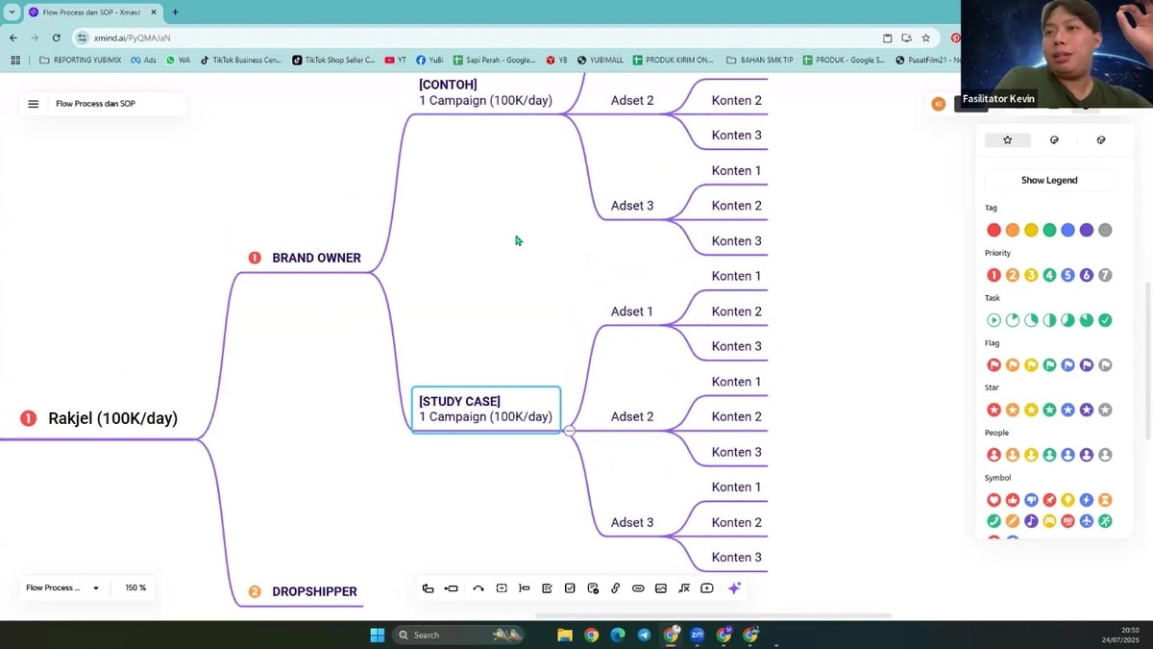Collapse the STUDY CASE branch
1153x649 pixels.
tap(570, 431)
